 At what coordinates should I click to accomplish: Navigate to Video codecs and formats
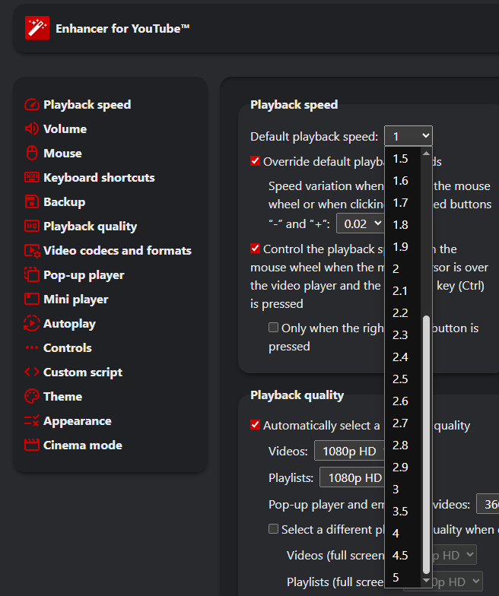point(117,251)
